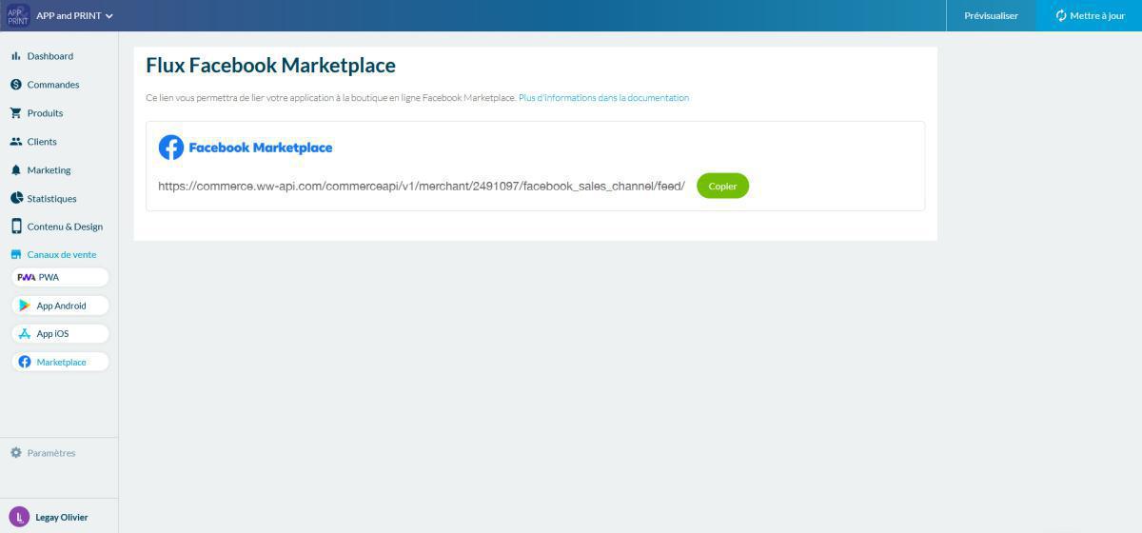
Task: Click the Flux Facebook Marketplace heading
Action: (x=270, y=66)
